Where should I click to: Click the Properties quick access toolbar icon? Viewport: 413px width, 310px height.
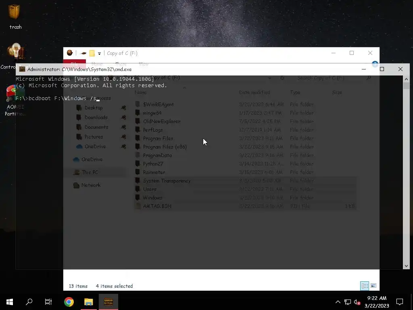pos(83,53)
